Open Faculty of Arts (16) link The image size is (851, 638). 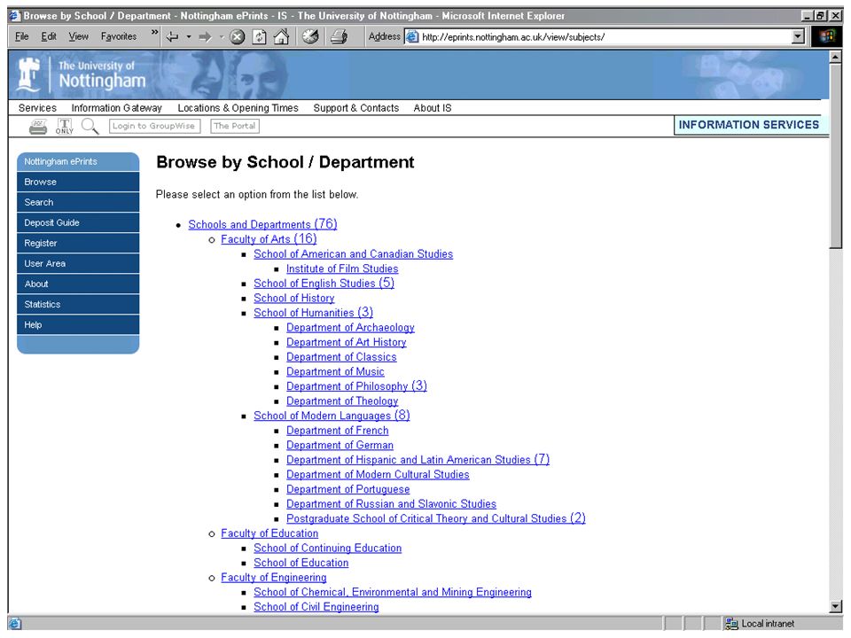tap(269, 238)
